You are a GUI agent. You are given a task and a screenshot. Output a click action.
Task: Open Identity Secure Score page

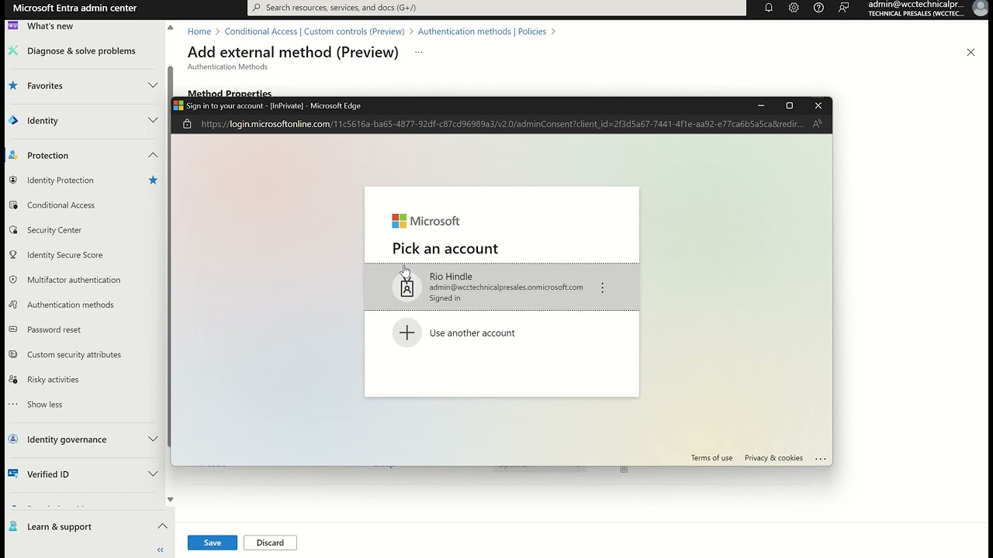pos(64,254)
